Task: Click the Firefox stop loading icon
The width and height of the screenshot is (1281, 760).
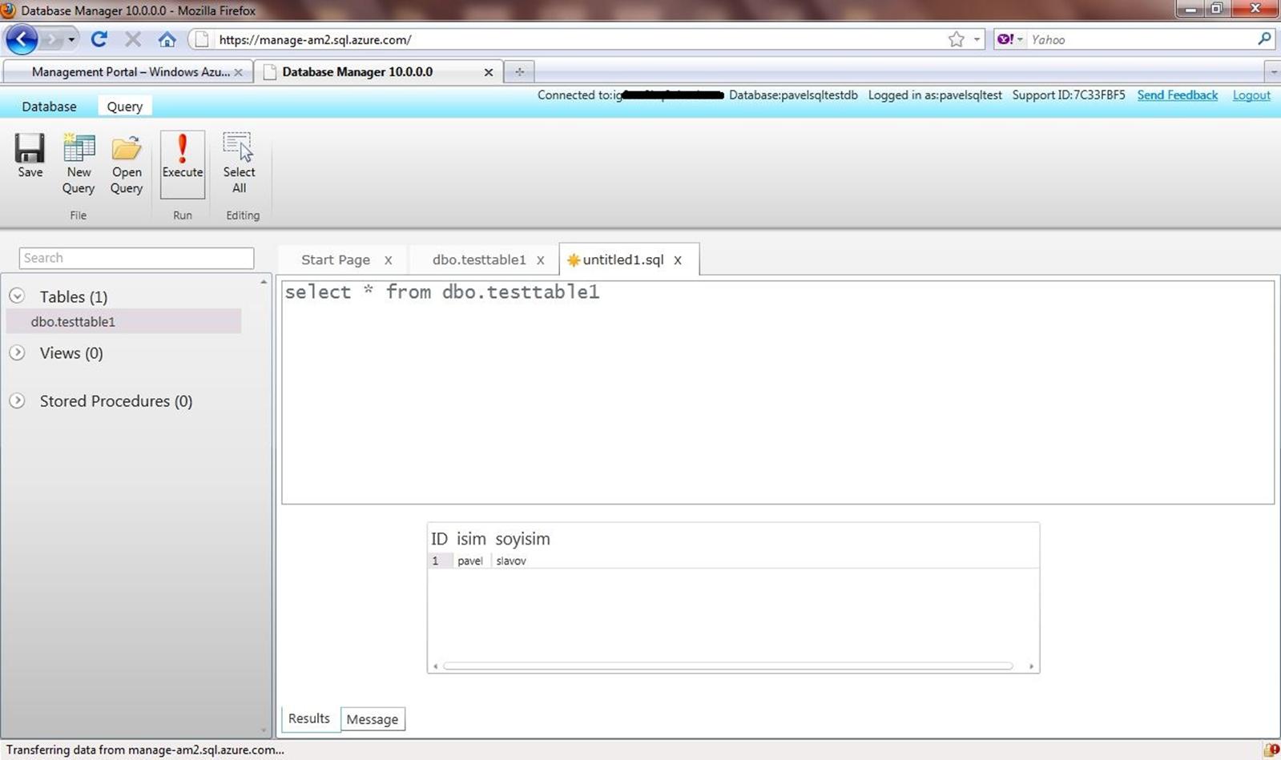Action: (133, 39)
